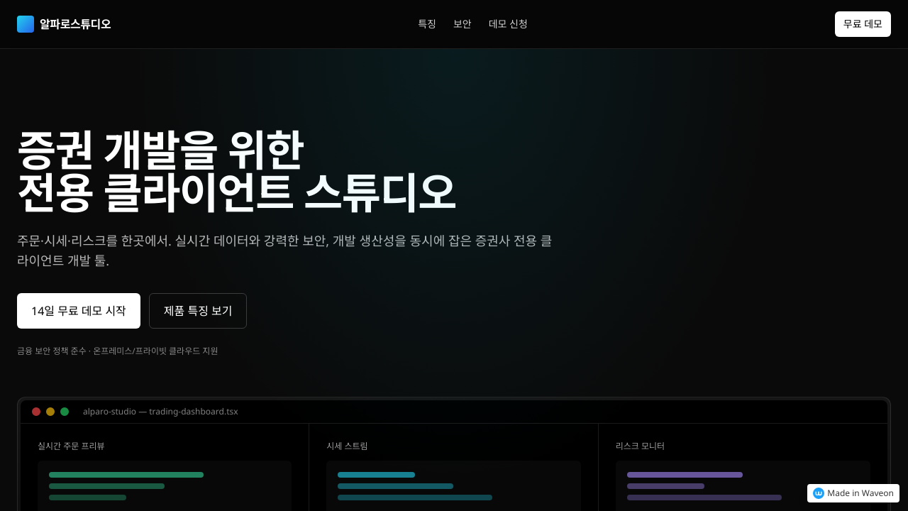This screenshot has height=511, width=908.
Task: Click the top purple bar in 리스크 모니터
Action: (x=685, y=475)
